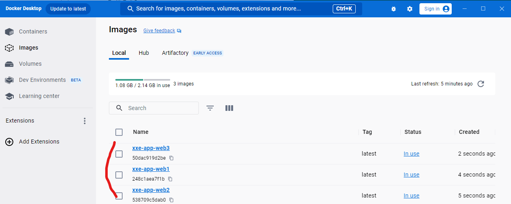Click the Give feedback link

coord(159,31)
